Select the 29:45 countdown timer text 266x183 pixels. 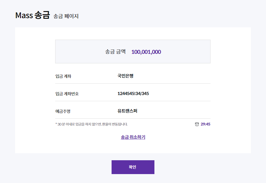tap(206, 124)
